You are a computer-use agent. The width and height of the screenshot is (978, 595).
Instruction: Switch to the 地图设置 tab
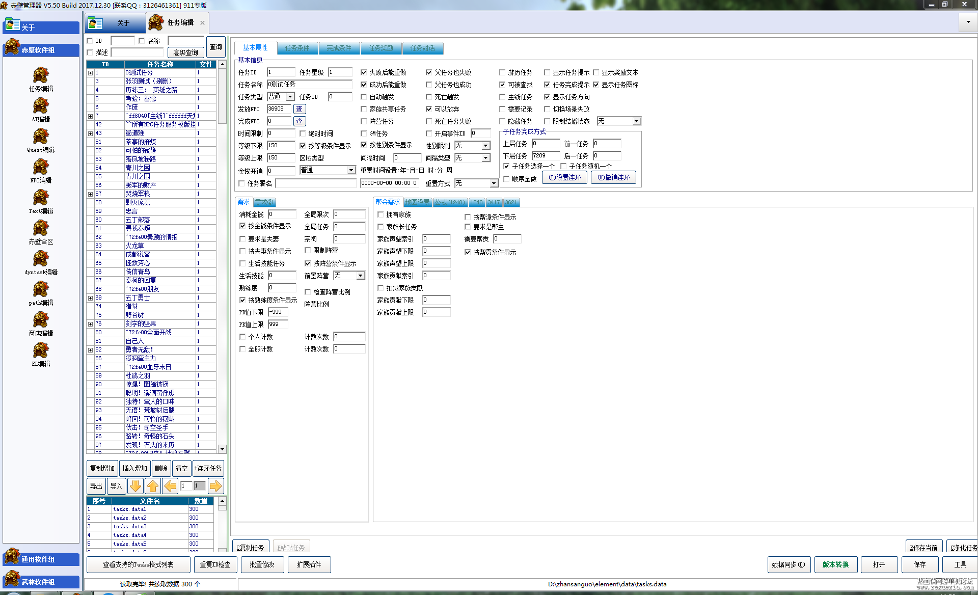[418, 202]
